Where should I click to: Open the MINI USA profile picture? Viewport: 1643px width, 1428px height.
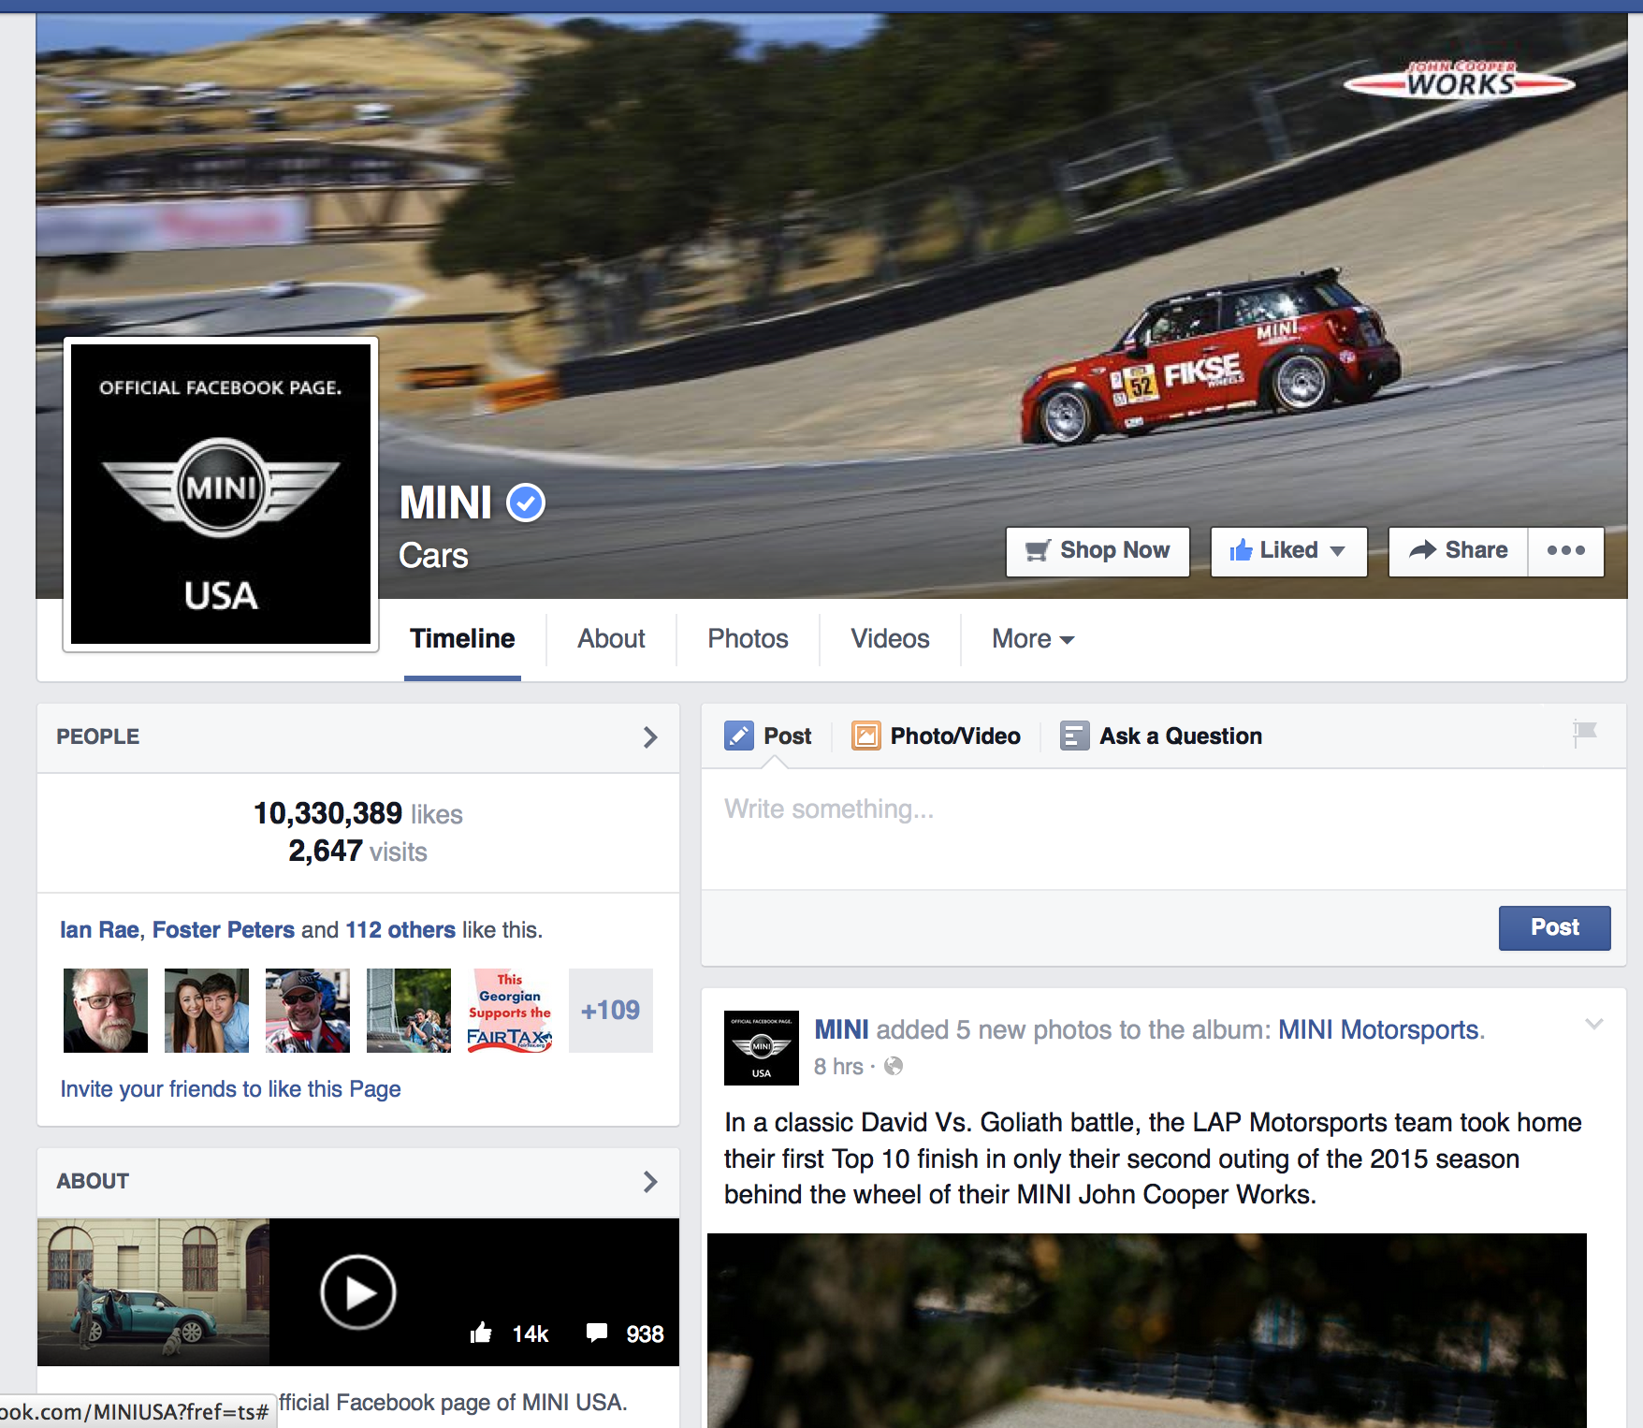(x=221, y=494)
